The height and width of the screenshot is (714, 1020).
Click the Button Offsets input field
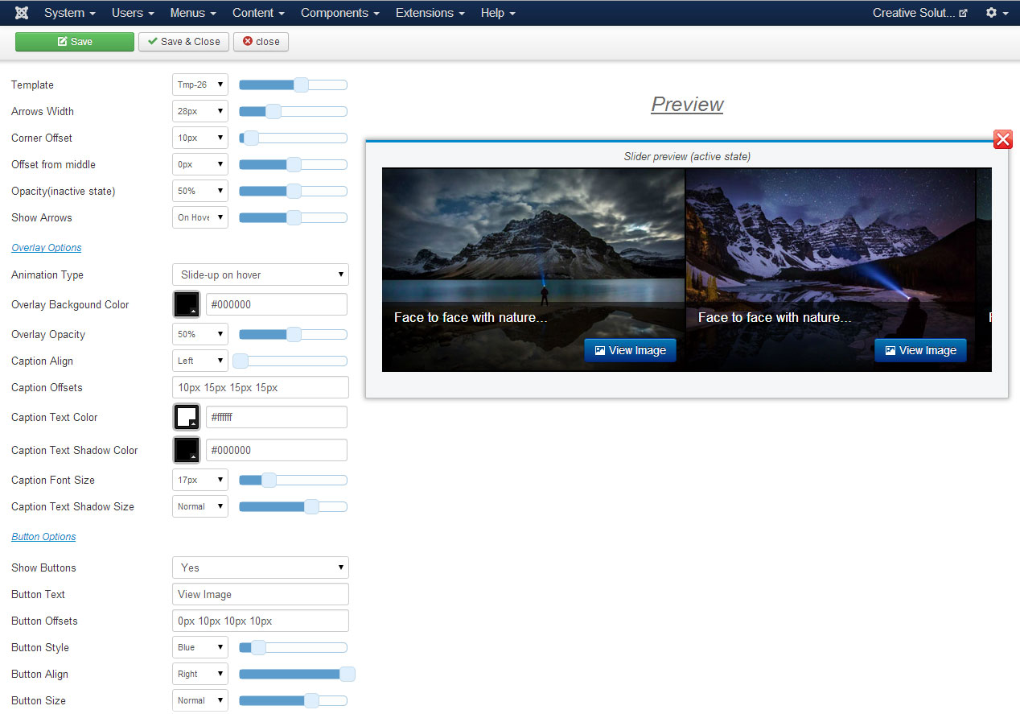[x=261, y=621]
